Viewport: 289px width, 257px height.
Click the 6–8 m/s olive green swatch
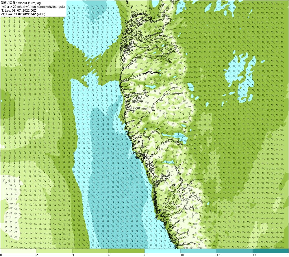pos(127,251)
